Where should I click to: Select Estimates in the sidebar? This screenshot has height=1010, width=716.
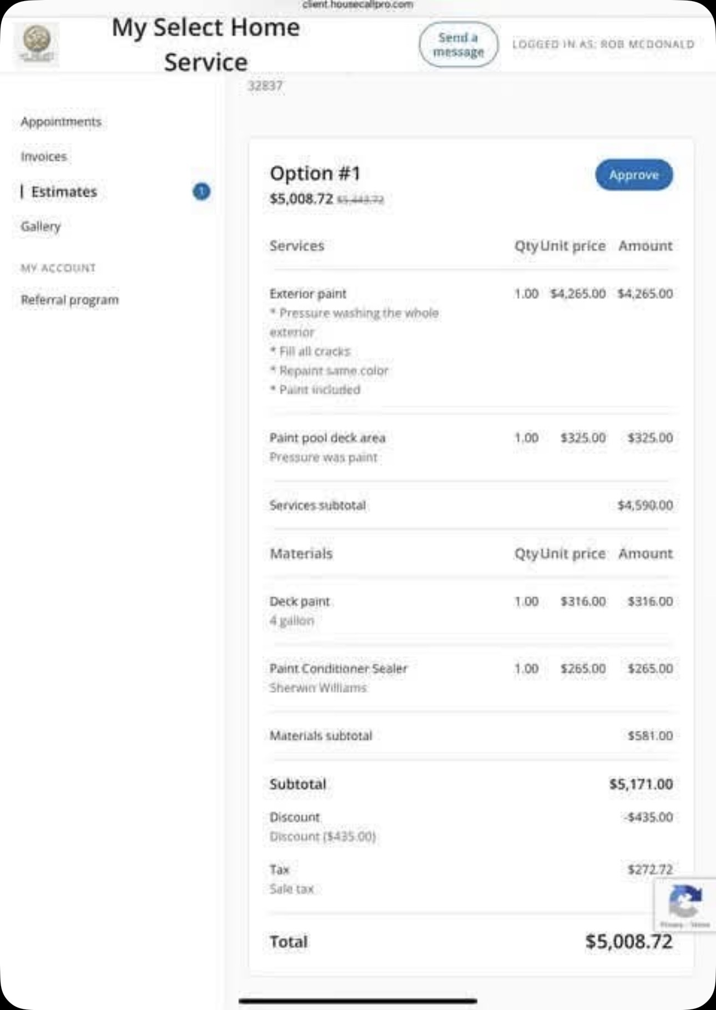click(x=64, y=192)
